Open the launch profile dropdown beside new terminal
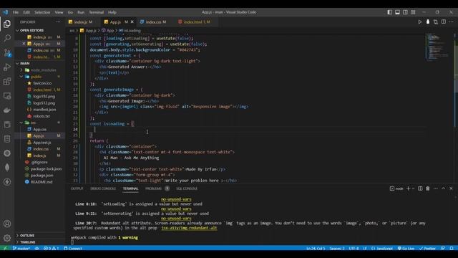Viewport: 458px width, 258px height. (x=413, y=188)
